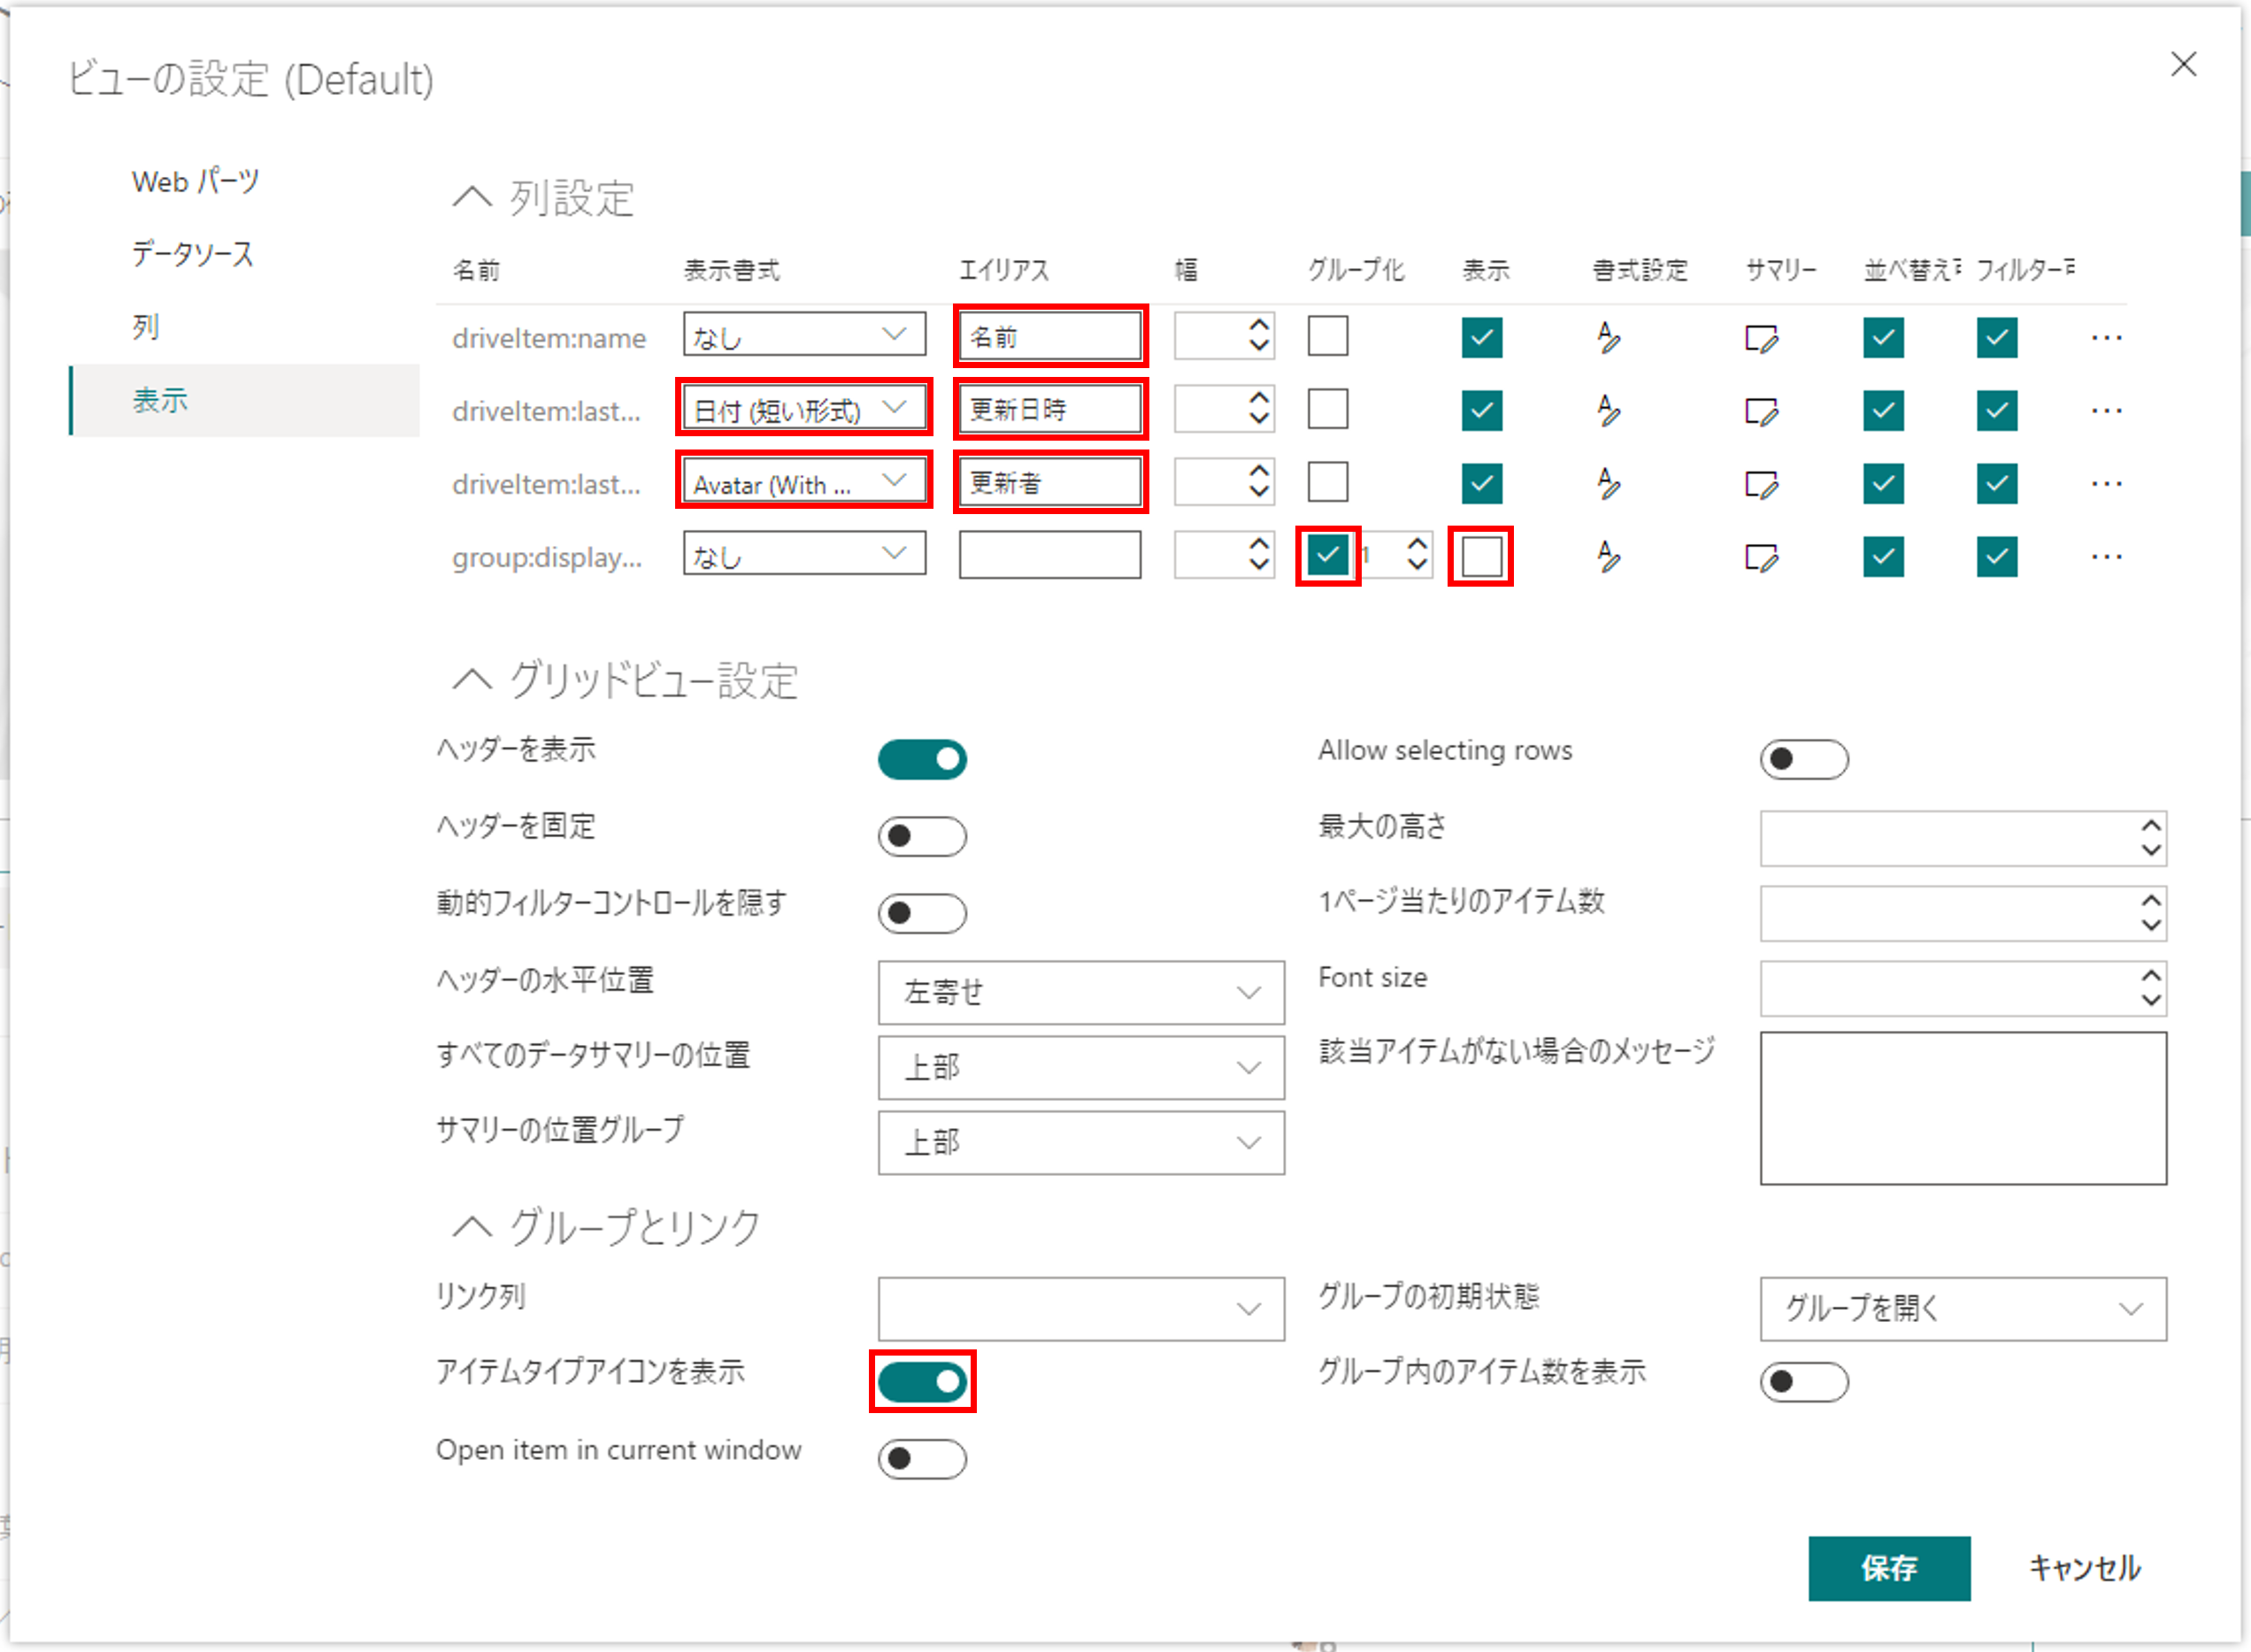Open グループを開く initial state dropdown

(1962, 1308)
